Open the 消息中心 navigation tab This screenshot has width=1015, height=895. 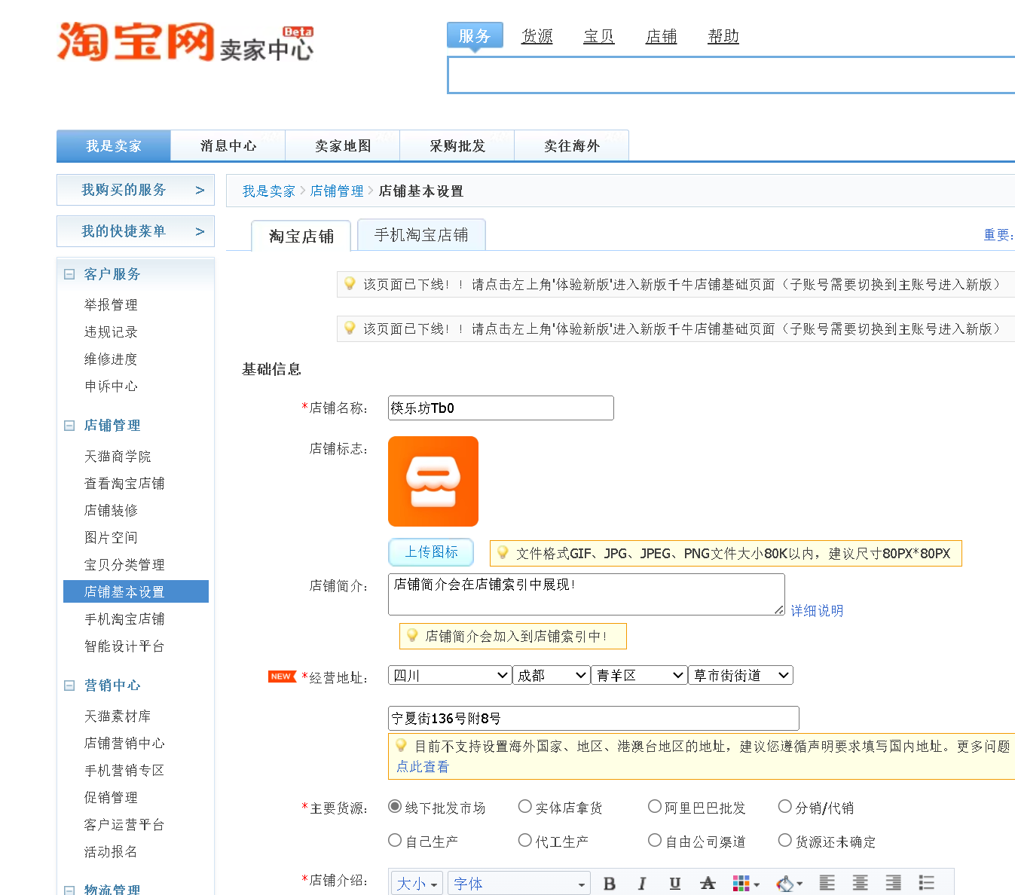click(228, 145)
